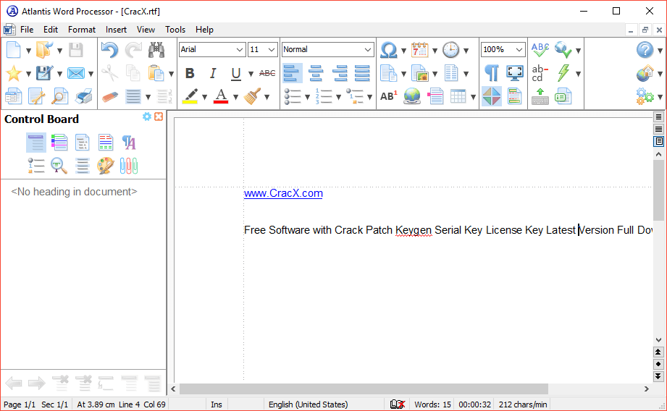667x411 pixels.
Task: Click the horizontal scrollbar thumb
Action: (364, 389)
